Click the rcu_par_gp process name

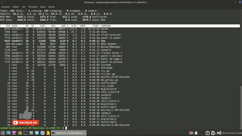(108, 74)
